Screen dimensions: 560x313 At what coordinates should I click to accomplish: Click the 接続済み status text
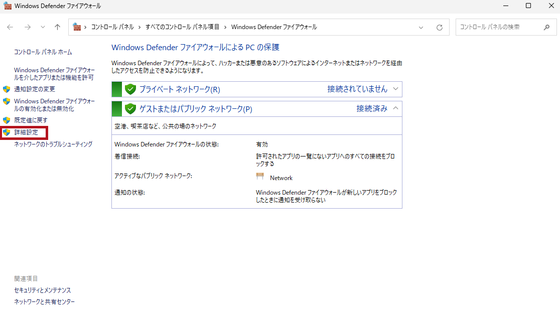372,108
